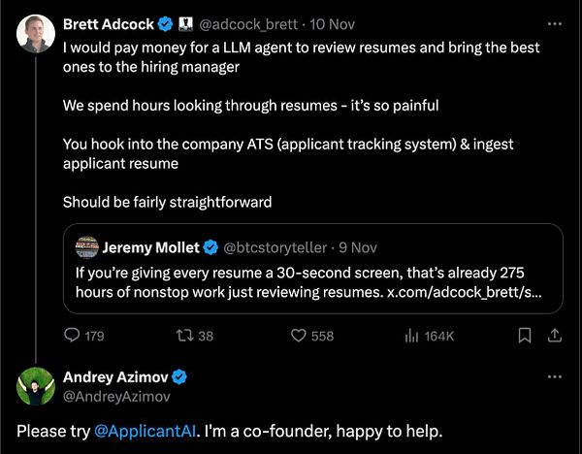This screenshot has width=582, height=454.
Task: Click the Andrey Azimov display name
Action: tap(115, 377)
